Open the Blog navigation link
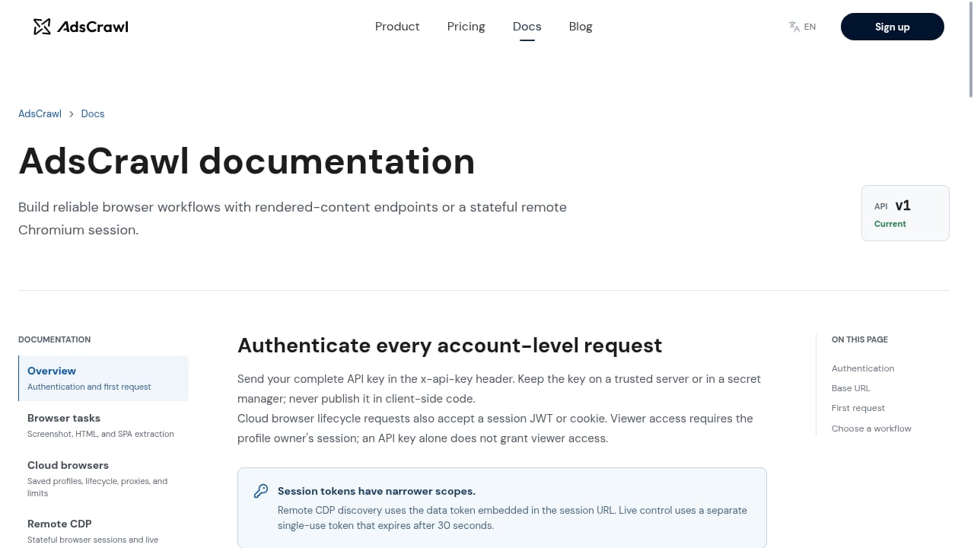Screen dimensions: 974x548 pyautogui.click(x=581, y=27)
